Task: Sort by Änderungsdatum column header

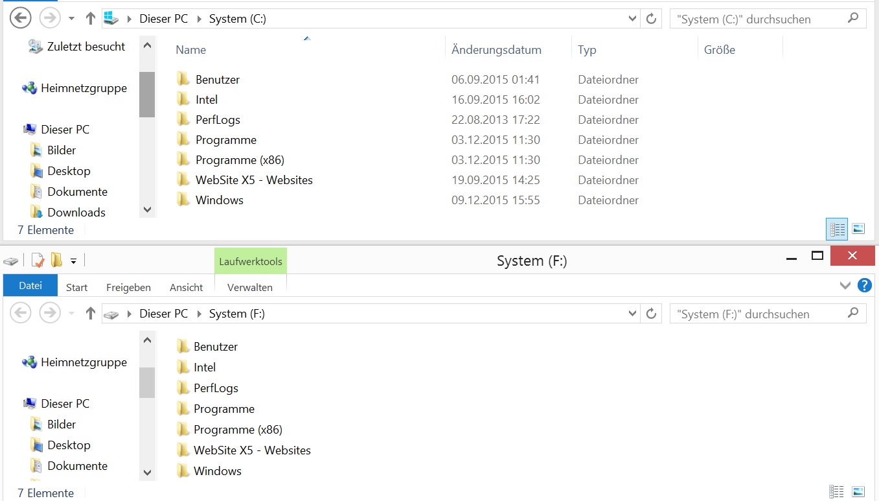Action: (x=496, y=50)
